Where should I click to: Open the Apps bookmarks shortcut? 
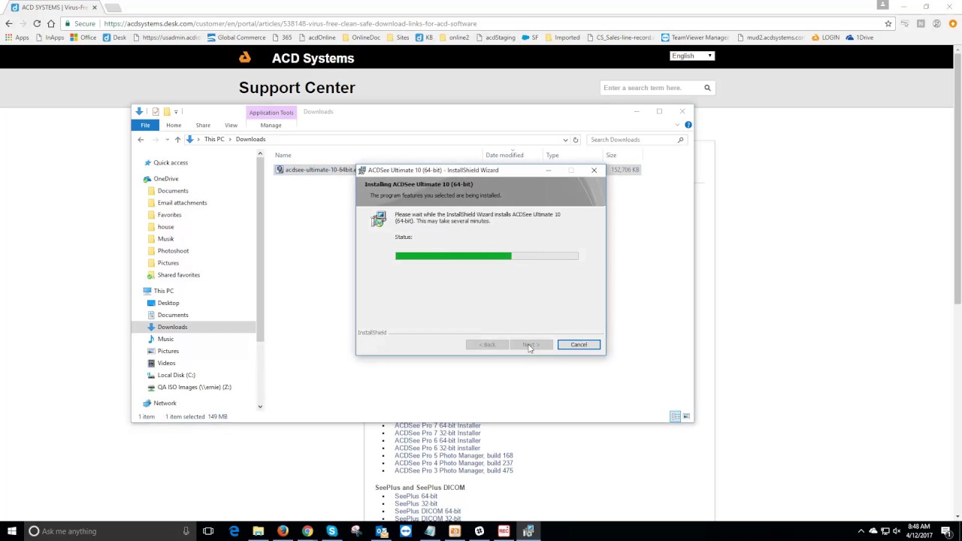17,38
